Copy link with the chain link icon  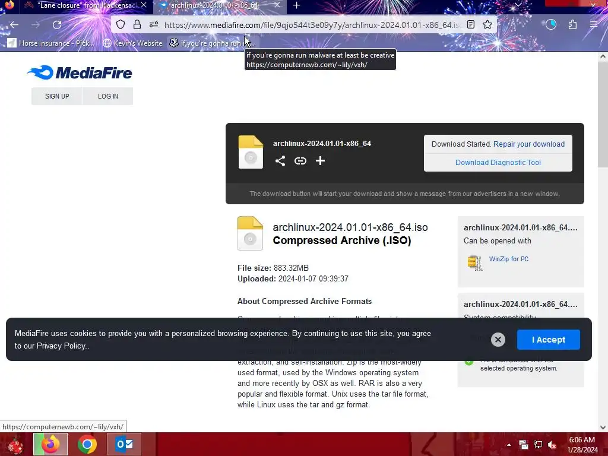[300, 161]
